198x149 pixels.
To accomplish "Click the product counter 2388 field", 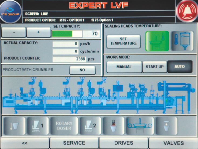I will pyautogui.click(x=69, y=59).
